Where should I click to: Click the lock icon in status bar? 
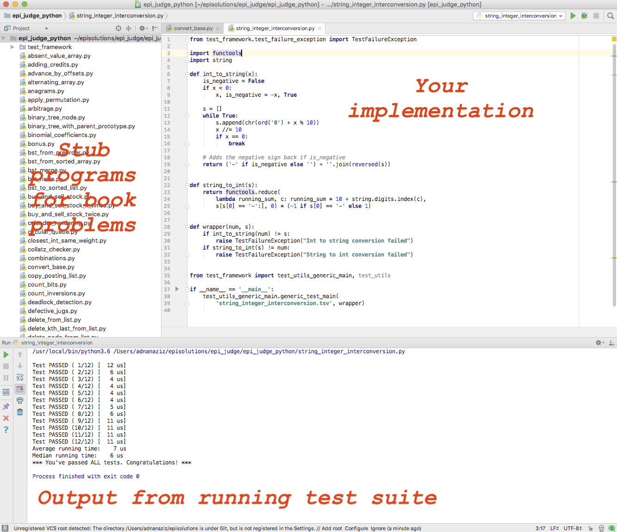point(591,528)
